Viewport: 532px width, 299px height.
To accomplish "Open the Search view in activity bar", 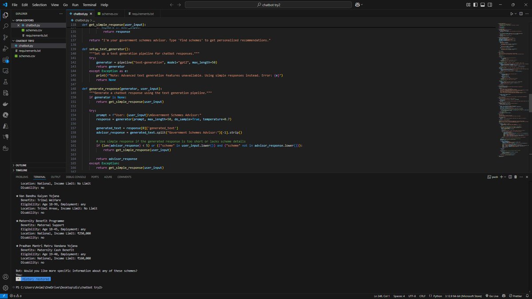I will pyautogui.click(x=6, y=26).
